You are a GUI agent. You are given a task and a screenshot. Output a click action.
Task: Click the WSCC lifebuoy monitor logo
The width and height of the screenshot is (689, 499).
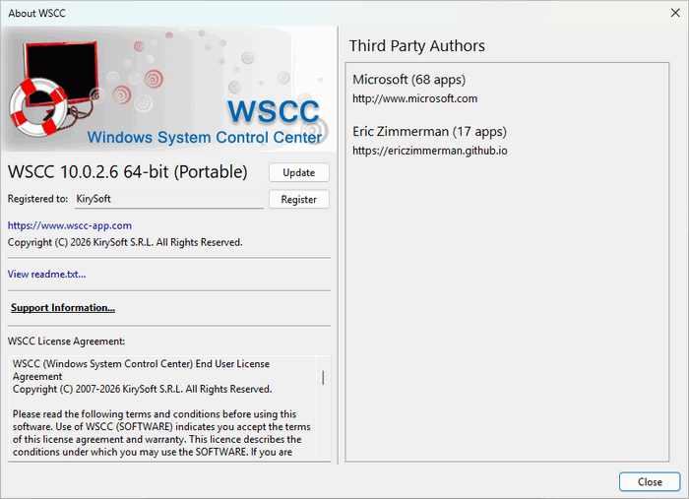(54, 88)
